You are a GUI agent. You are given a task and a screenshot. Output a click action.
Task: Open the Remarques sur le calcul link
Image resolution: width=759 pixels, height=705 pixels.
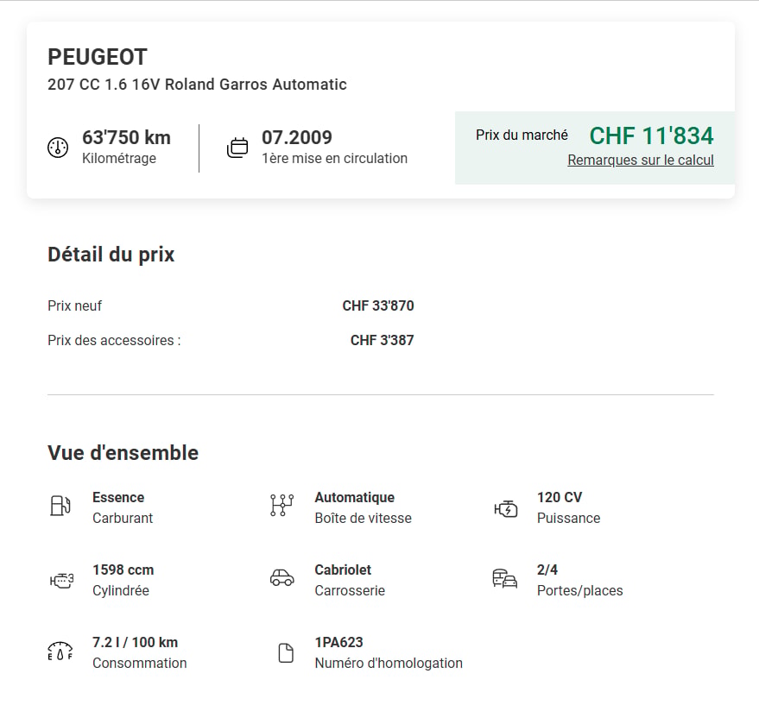point(641,160)
